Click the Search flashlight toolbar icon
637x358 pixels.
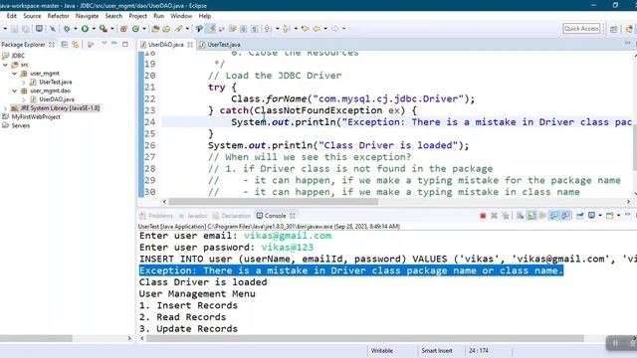[179, 29]
